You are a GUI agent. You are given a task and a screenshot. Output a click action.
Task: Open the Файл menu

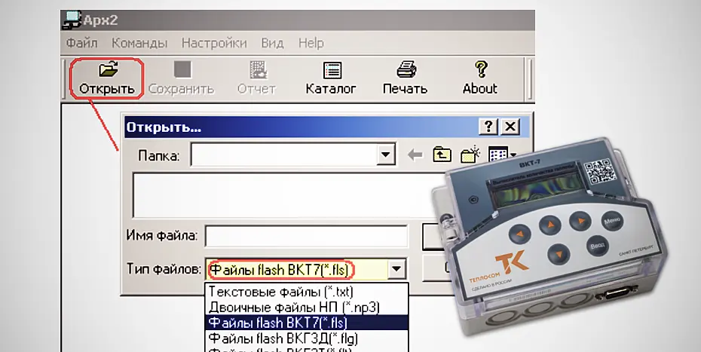pos(82,43)
